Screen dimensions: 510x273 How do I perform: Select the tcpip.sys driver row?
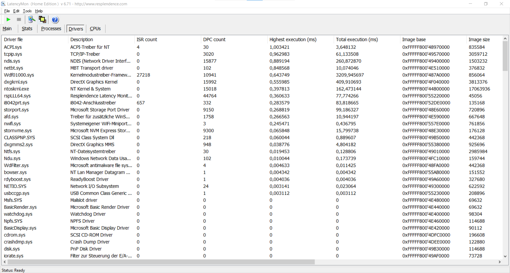click(252, 54)
